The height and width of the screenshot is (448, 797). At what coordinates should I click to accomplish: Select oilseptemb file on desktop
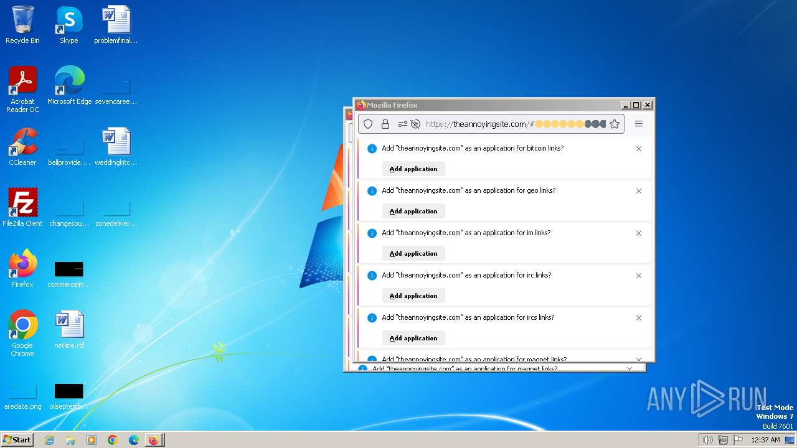(x=69, y=396)
